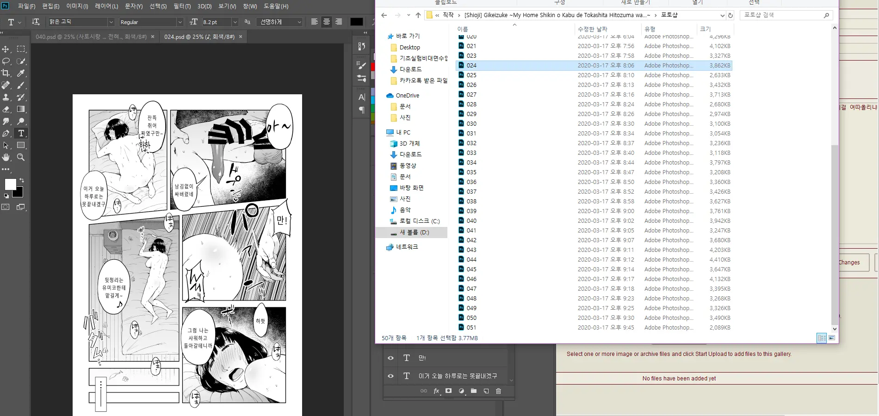
Task: Open the 필터(T) menu
Action: pos(182,6)
